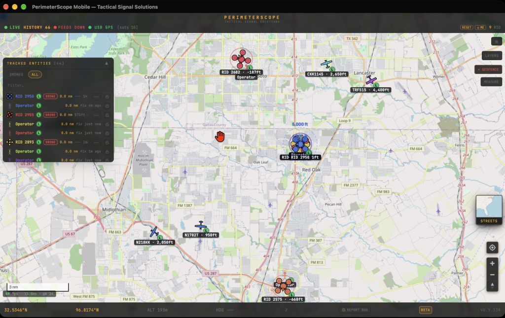Open the dash dropdown on the RID 2955 row
505x318 pixels.
[x=96, y=115]
